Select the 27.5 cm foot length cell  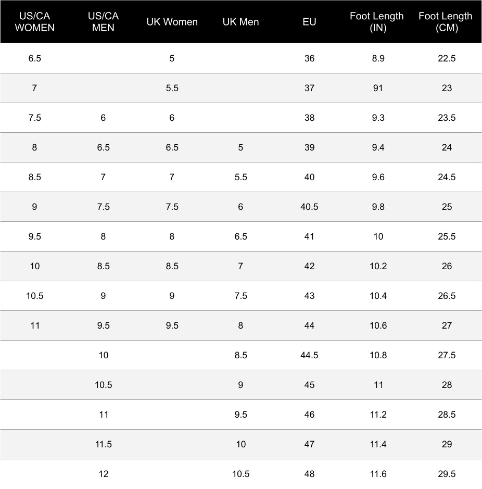pos(447,355)
